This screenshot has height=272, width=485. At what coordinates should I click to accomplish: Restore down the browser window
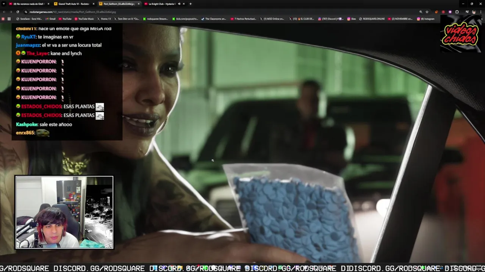(472, 4)
